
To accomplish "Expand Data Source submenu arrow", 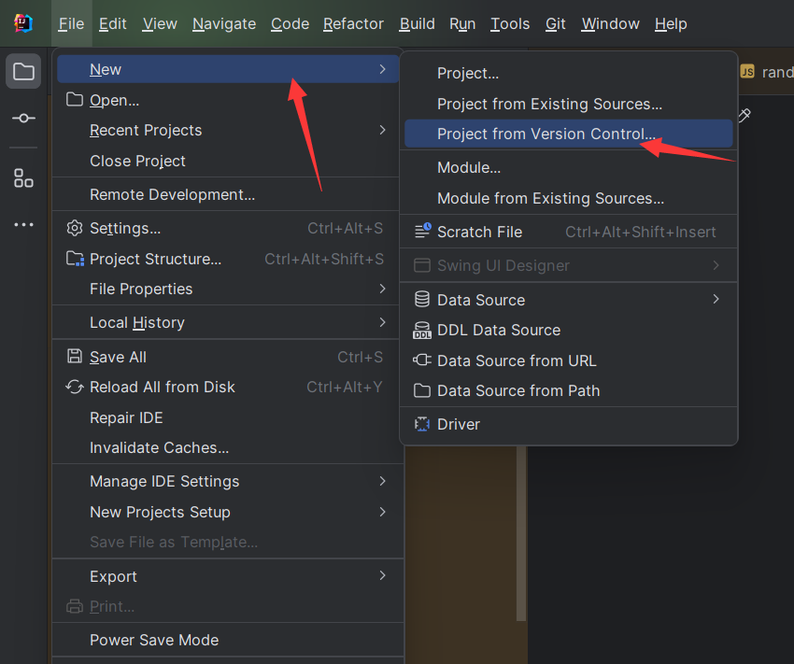I will (716, 299).
